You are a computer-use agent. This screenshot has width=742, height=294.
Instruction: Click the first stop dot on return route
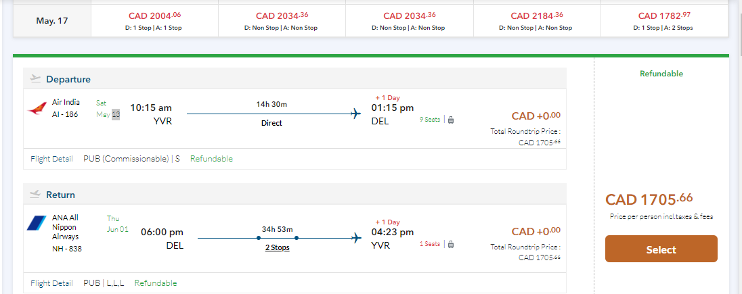259,238
